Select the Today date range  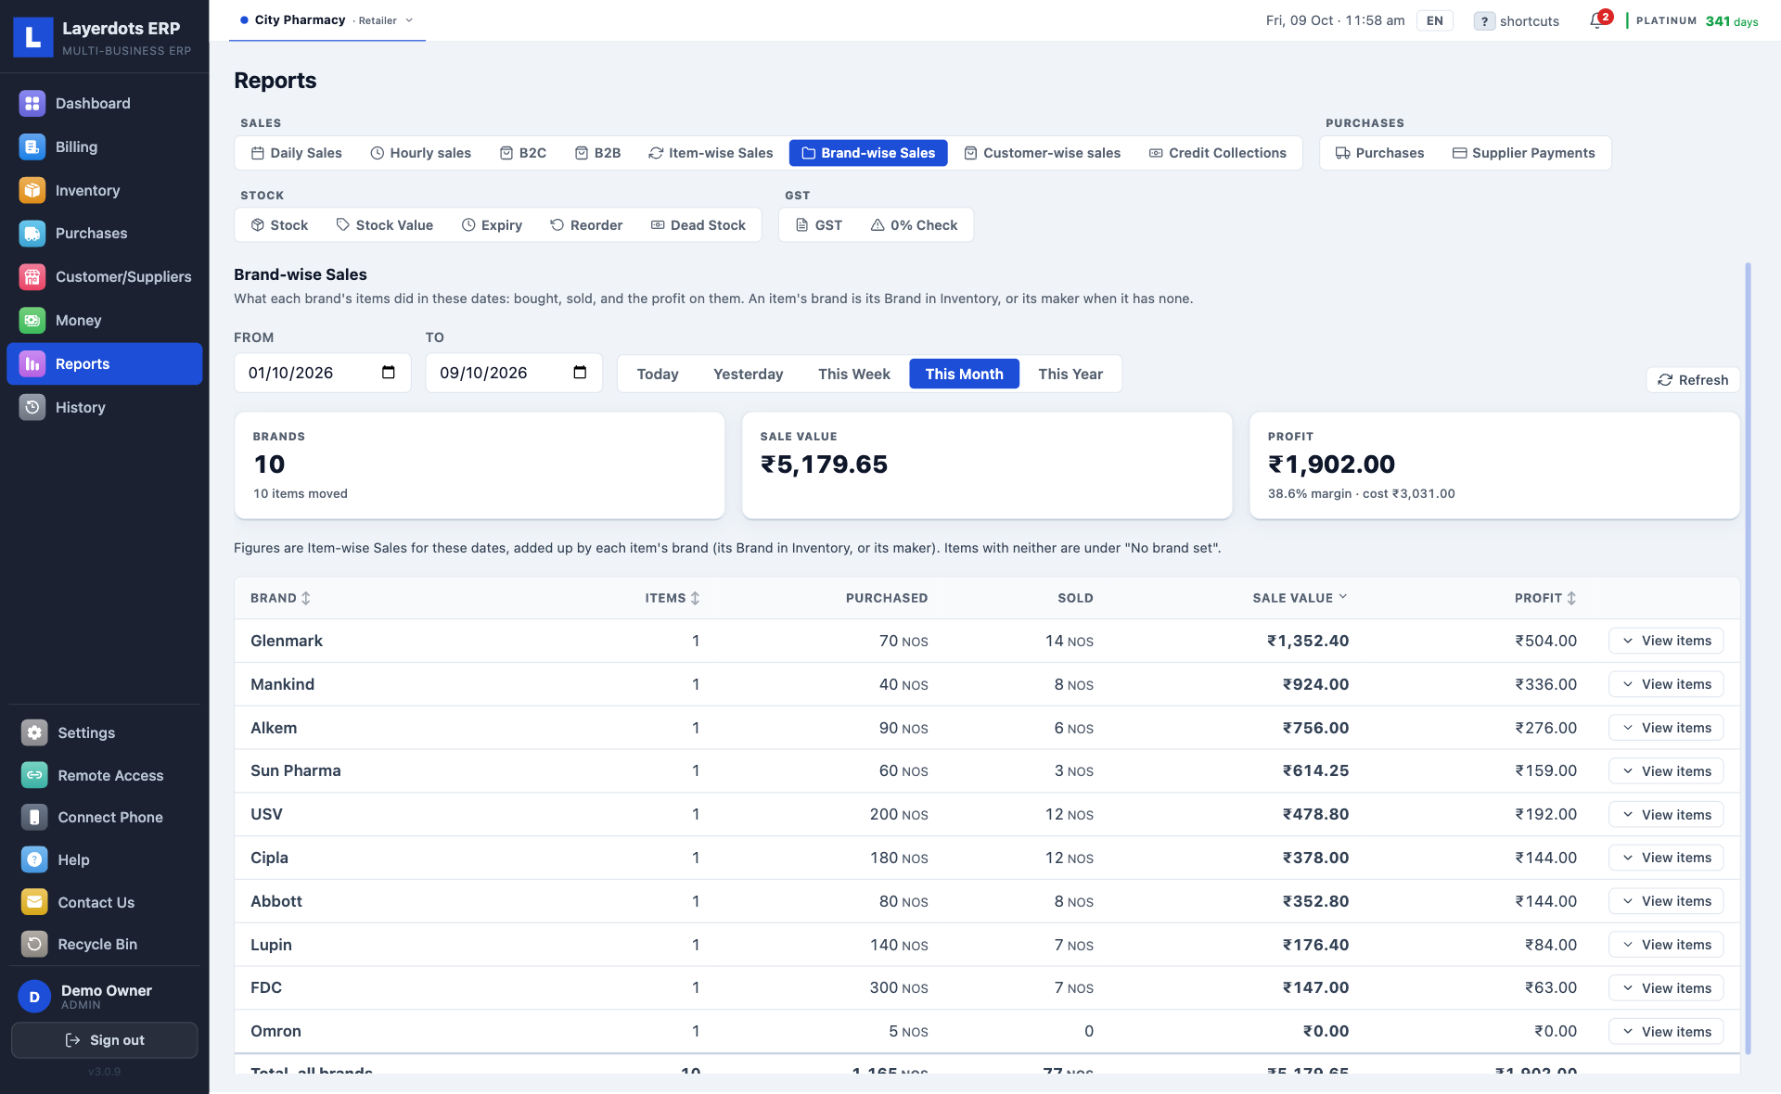(658, 374)
